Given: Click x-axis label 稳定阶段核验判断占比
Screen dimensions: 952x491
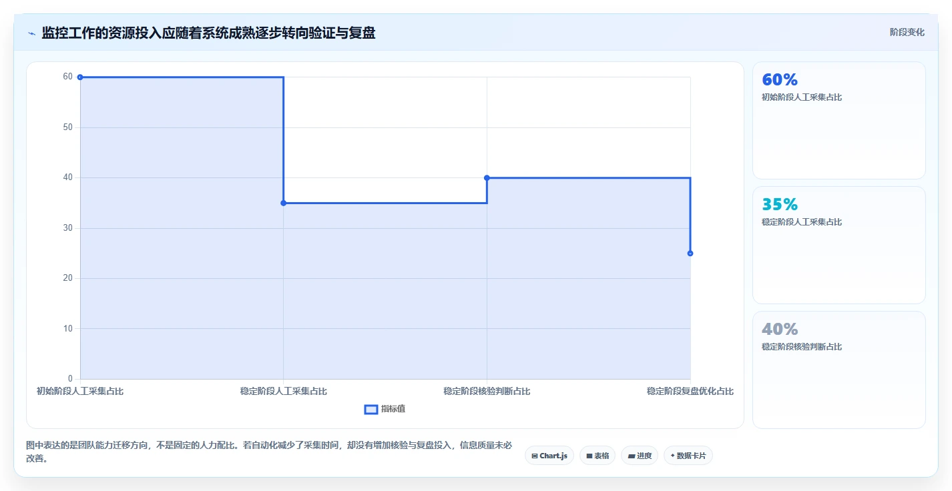Looking at the screenshot, I should pyautogui.click(x=487, y=391).
